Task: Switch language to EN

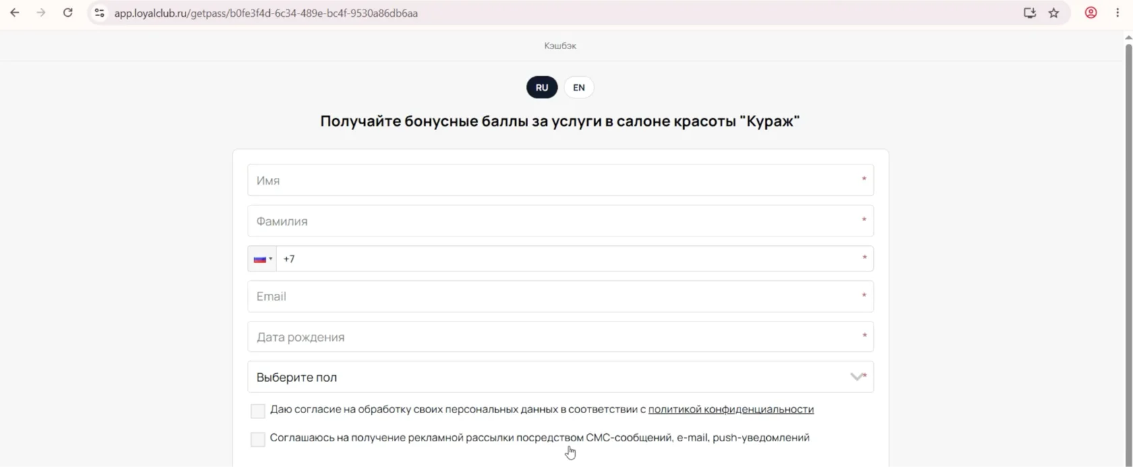Action: tap(579, 88)
